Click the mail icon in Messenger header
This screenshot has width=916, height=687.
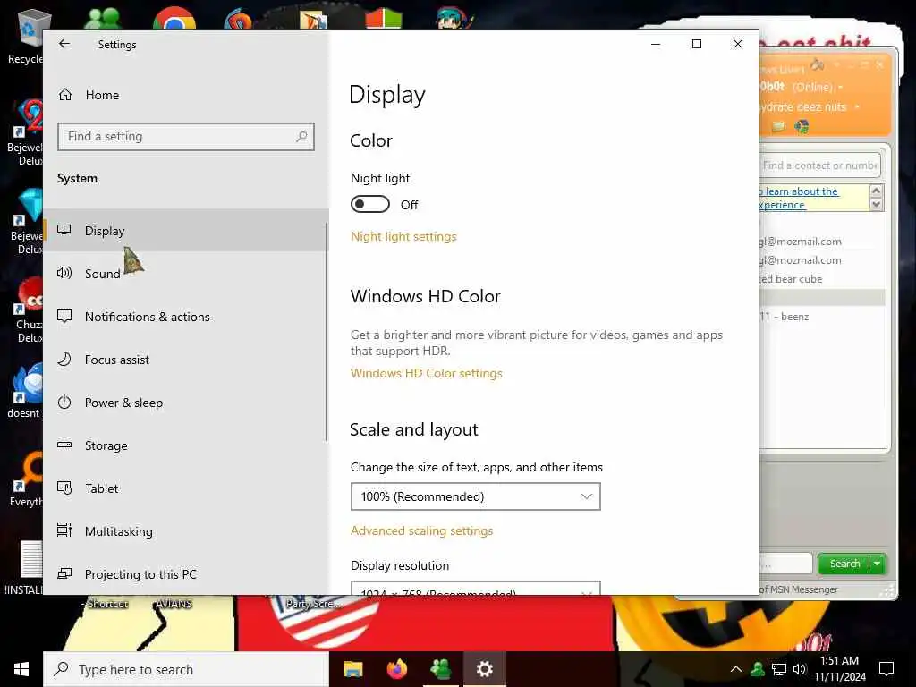(x=778, y=126)
